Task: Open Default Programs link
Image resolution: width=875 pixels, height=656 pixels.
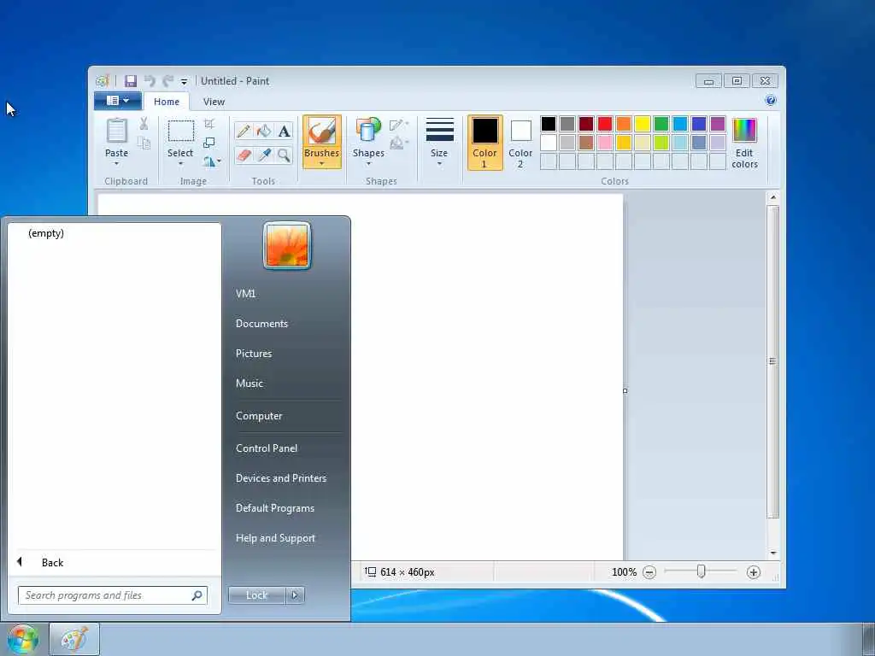Action: tap(275, 508)
